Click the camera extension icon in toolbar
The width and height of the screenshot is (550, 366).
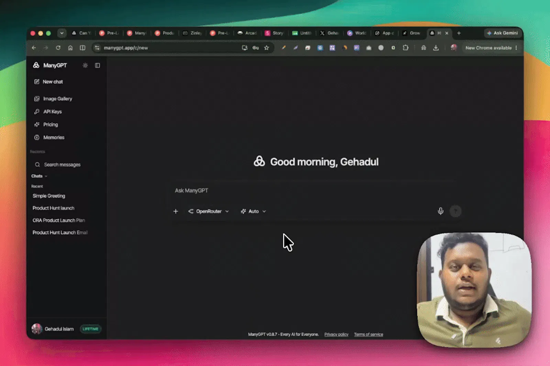(368, 48)
